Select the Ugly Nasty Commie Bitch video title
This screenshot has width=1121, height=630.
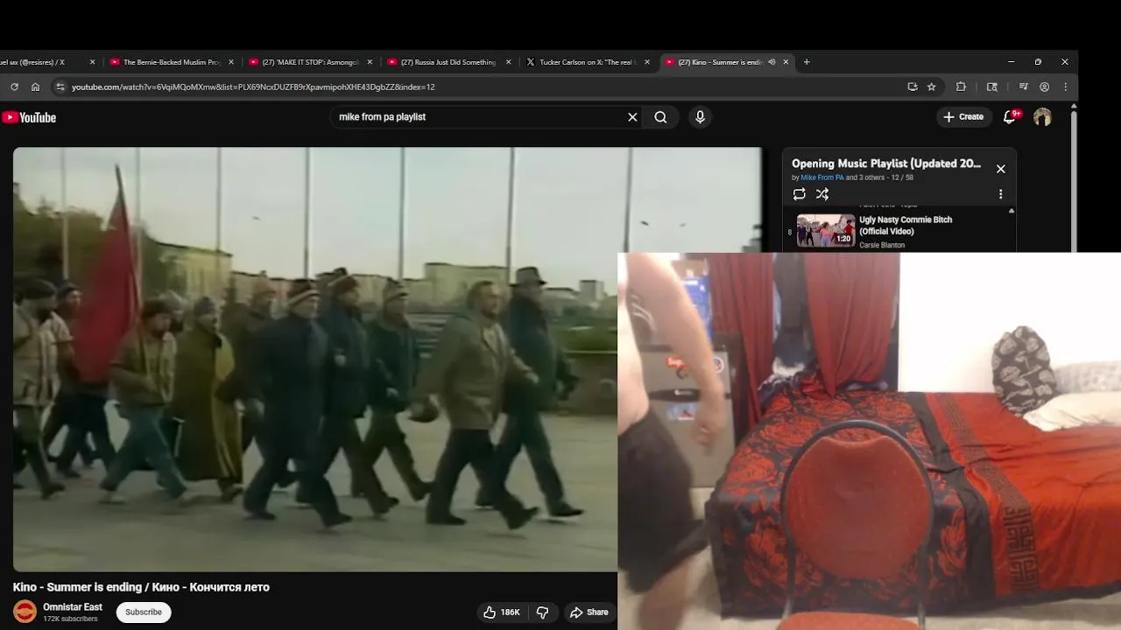[x=906, y=226]
